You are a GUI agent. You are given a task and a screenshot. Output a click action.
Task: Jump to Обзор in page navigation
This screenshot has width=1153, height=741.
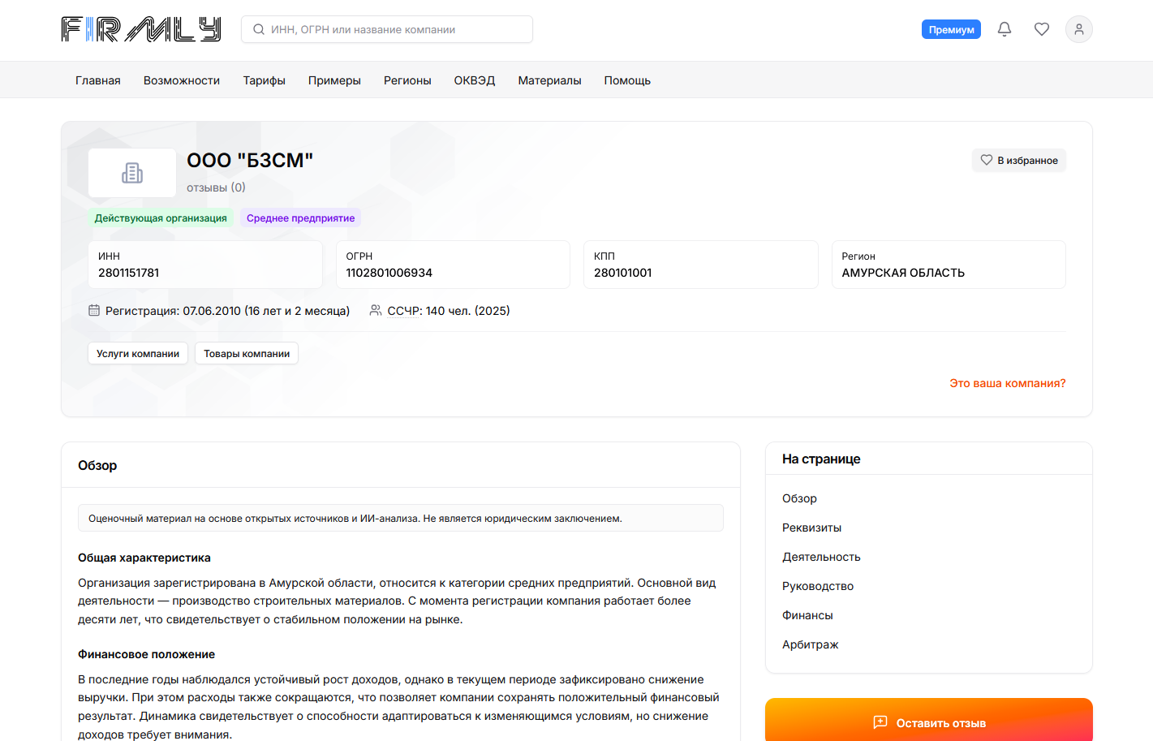coord(799,498)
